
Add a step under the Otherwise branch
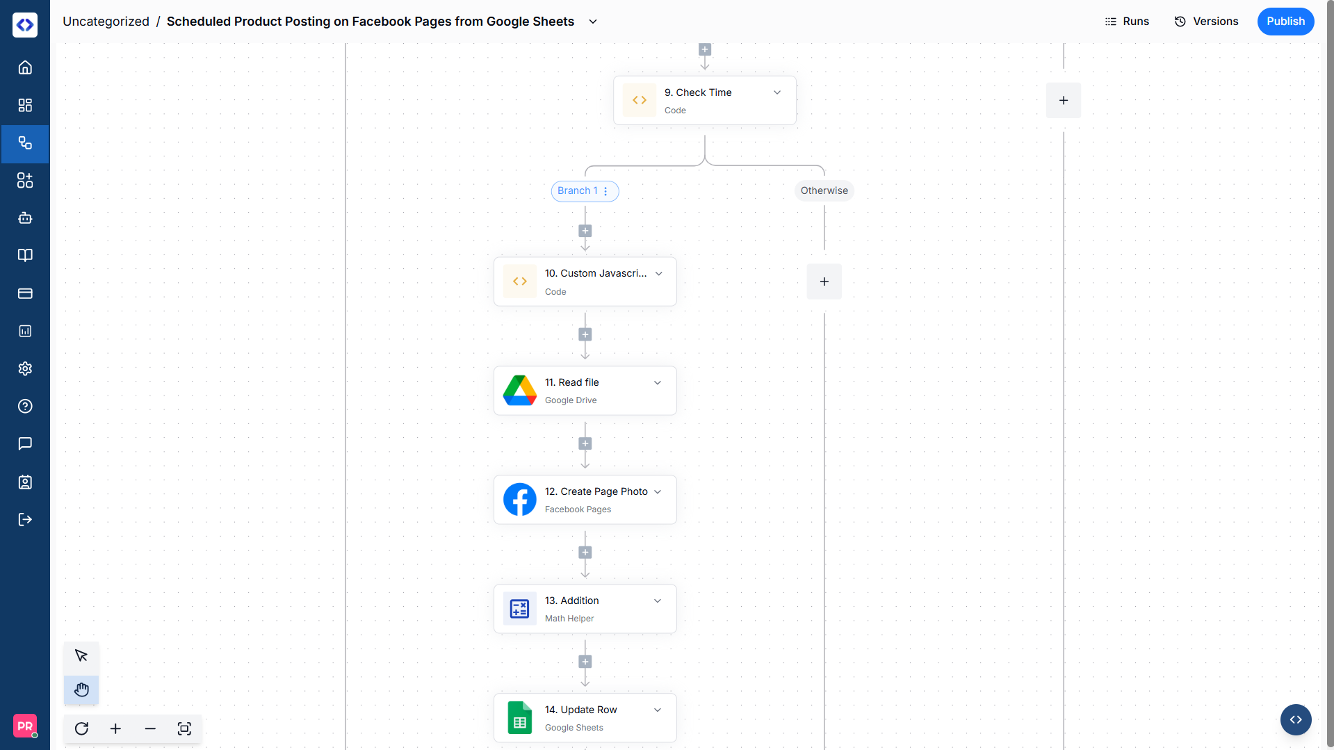[x=824, y=282]
